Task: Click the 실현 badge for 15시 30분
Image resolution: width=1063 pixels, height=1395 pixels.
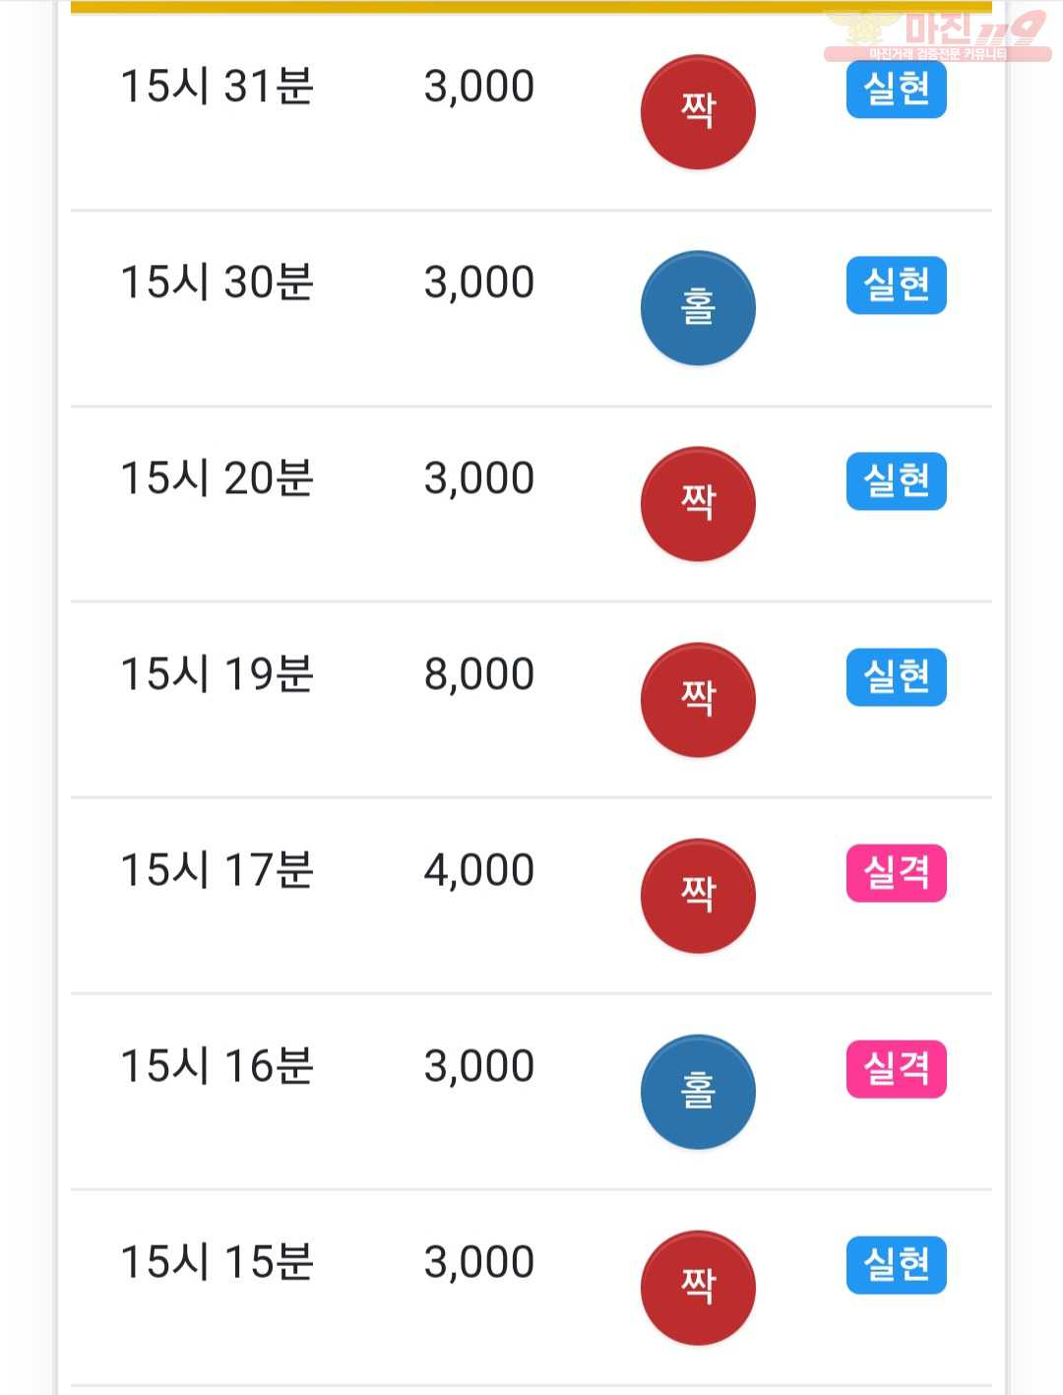Action: pyautogui.click(x=897, y=285)
